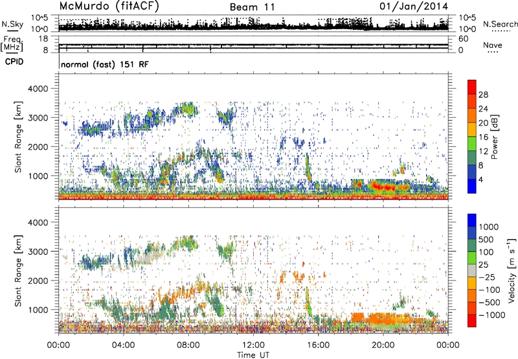Pick the light green Power segment between 12 and 16

[x=472, y=144]
